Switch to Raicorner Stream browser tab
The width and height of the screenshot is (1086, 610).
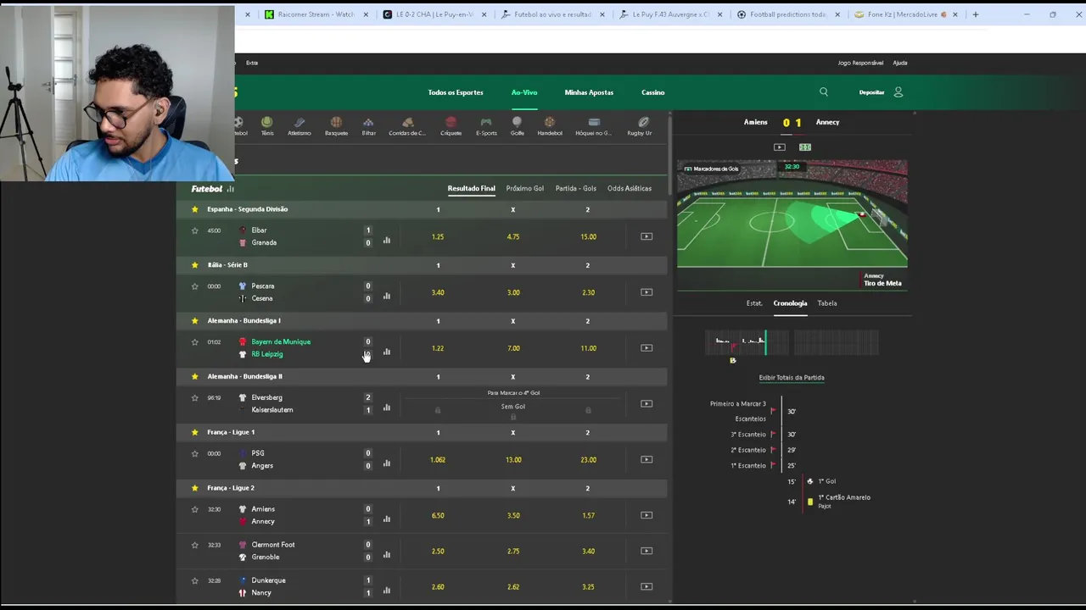pyautogui.click(x=317, y=14)
